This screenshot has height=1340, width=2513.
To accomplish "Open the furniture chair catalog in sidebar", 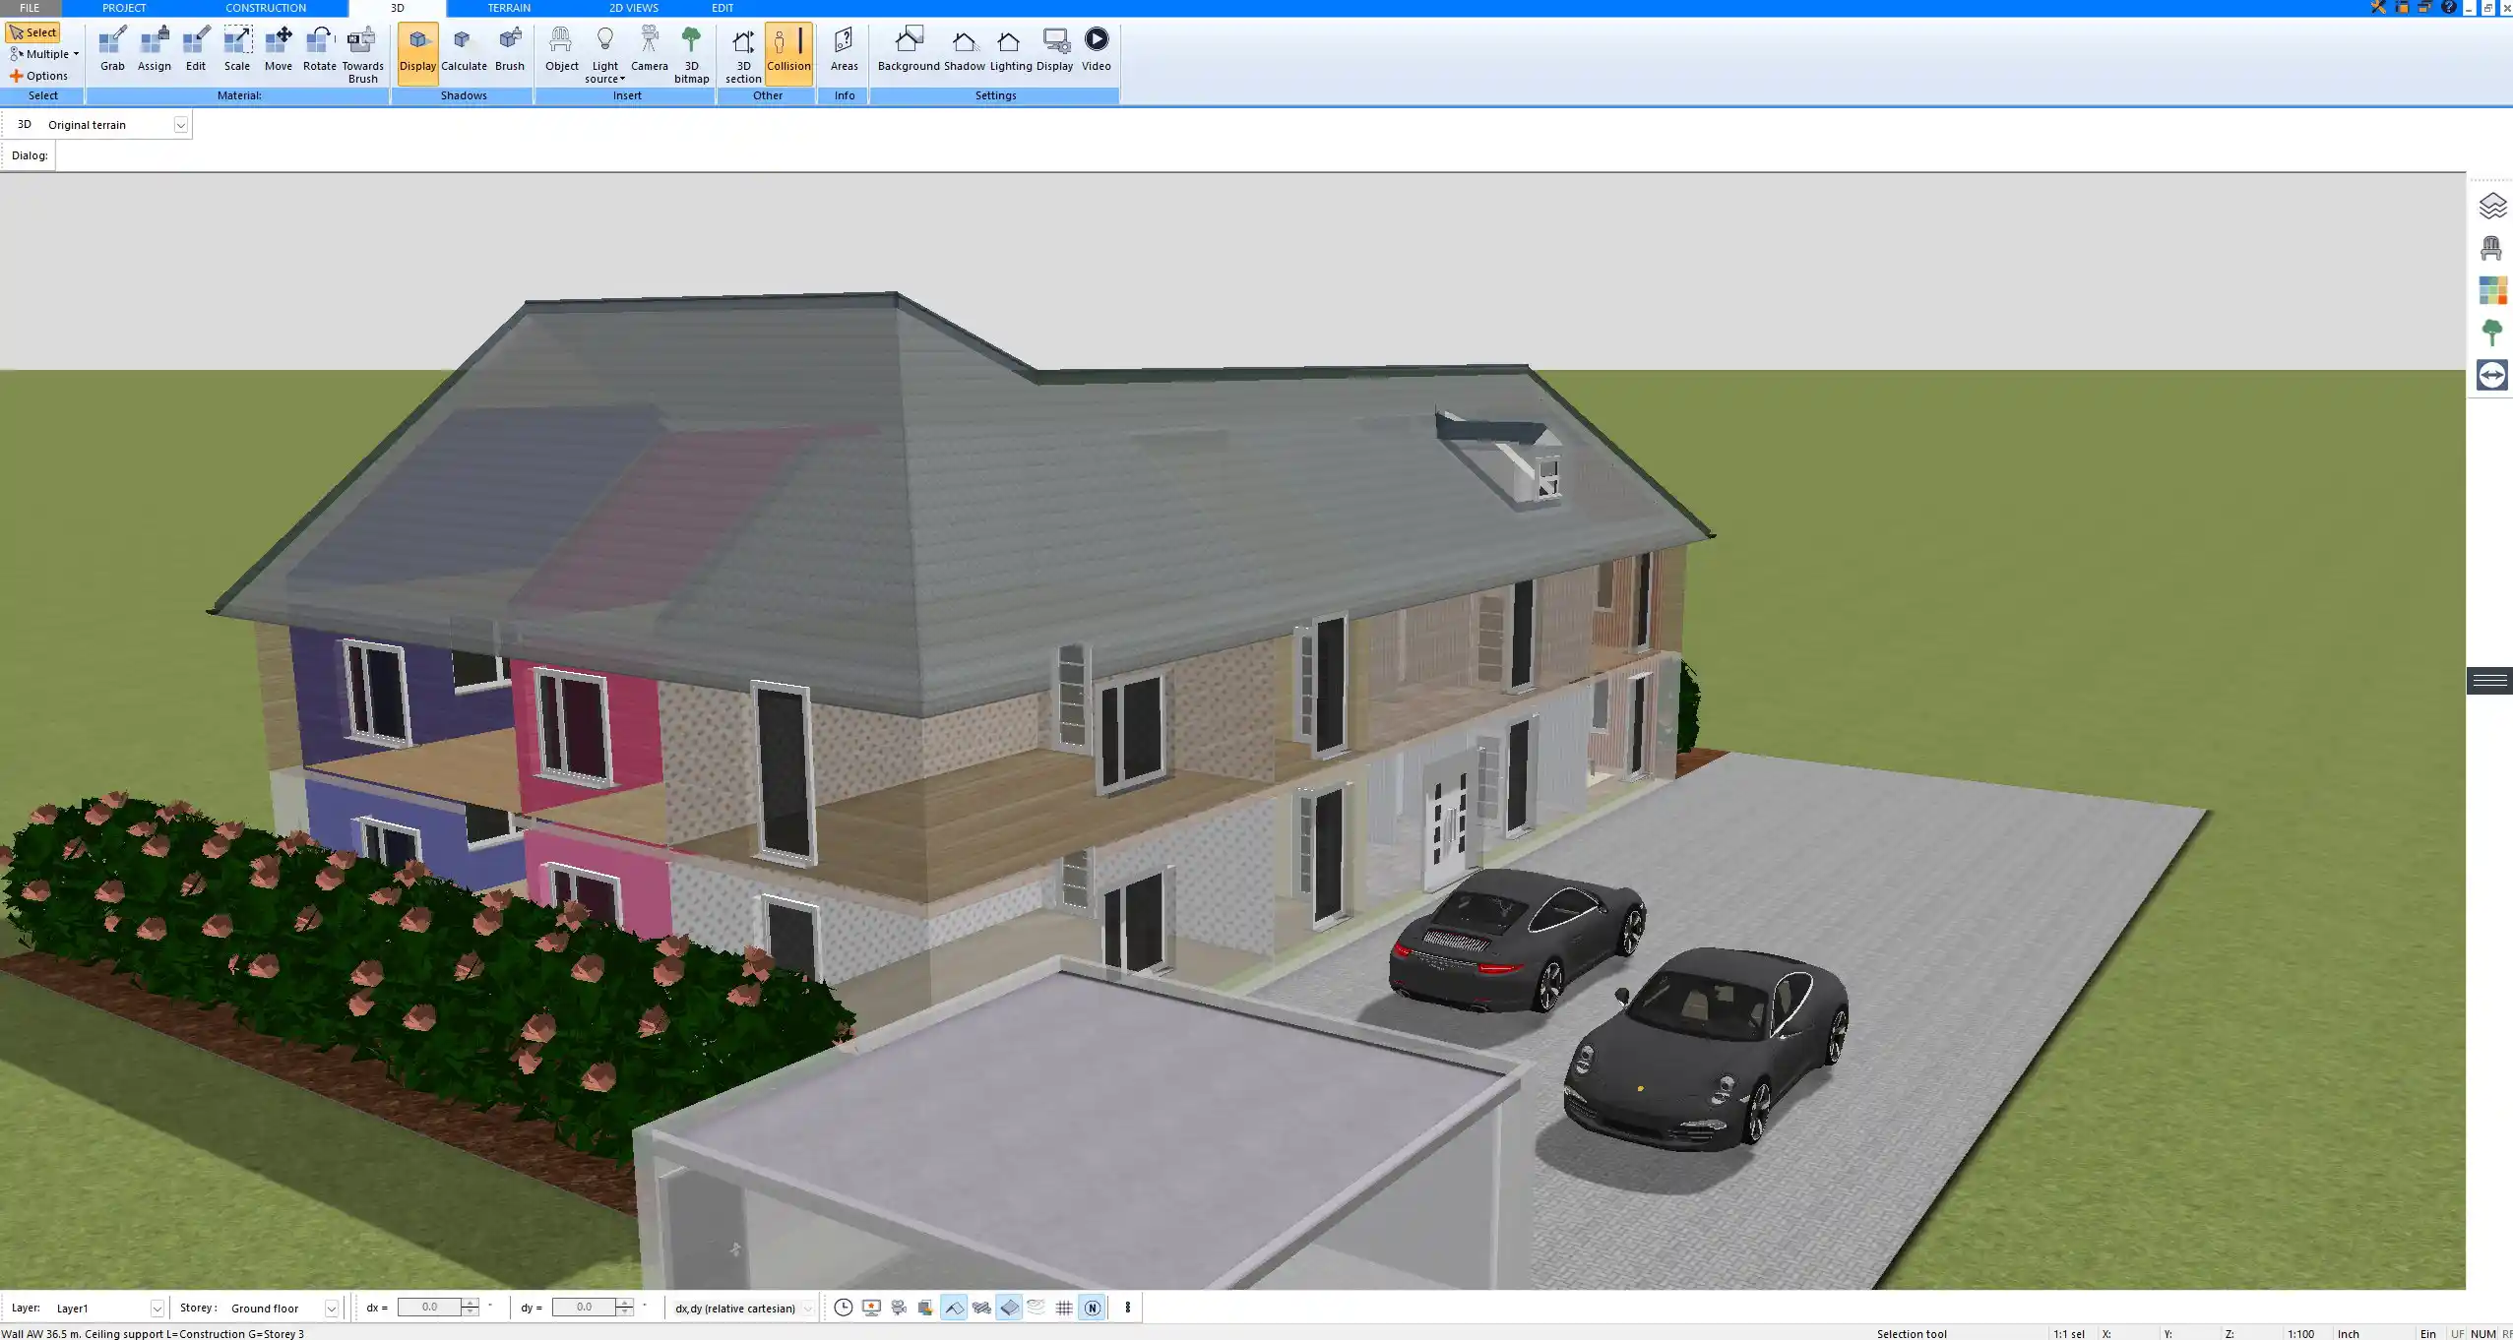I will coord(2492,248).
